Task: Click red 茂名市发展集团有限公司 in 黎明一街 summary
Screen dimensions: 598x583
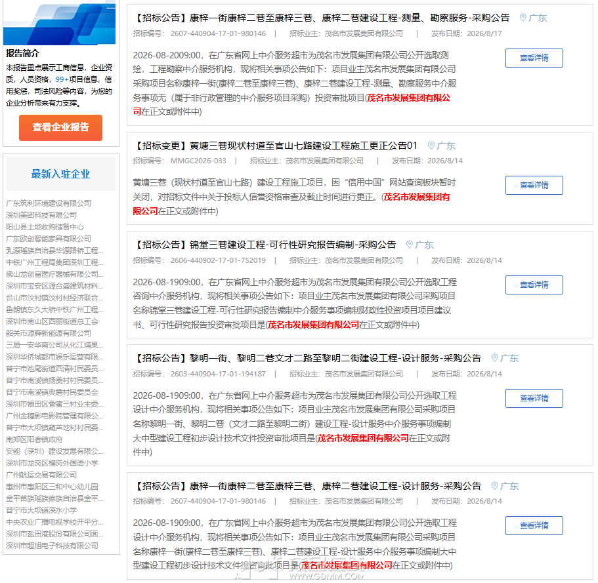Action: (x=363, y=438)
